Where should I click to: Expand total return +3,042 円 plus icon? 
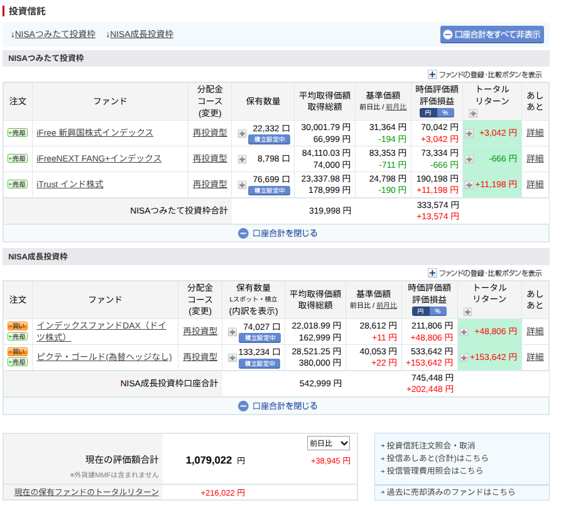coord(469,133)
